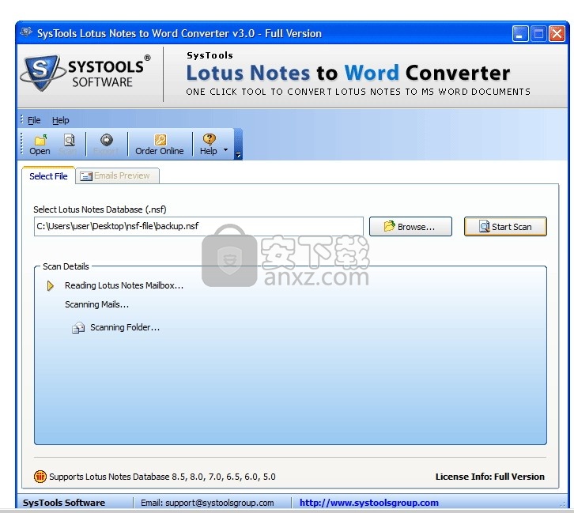Open the Help menu in menu bar
574x513 pixels.
point(60,120)
